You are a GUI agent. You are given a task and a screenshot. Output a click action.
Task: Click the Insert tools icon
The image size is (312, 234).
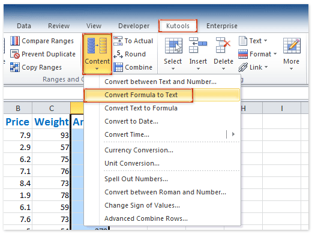click(198, 45)
